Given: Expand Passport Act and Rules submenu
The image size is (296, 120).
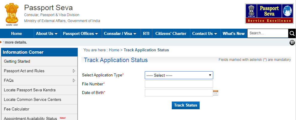Looking at the screenshot, I should click(x=74, y=71).
